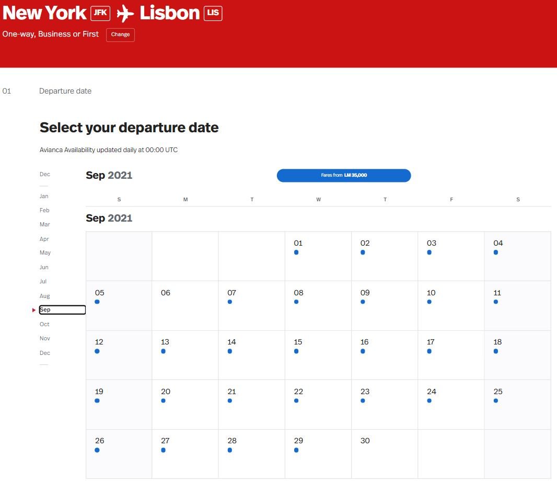This screenshot has height=483, width=557.
Task: Select the 15 date cell
Action: pyautogui.click(x=318, y=355)
